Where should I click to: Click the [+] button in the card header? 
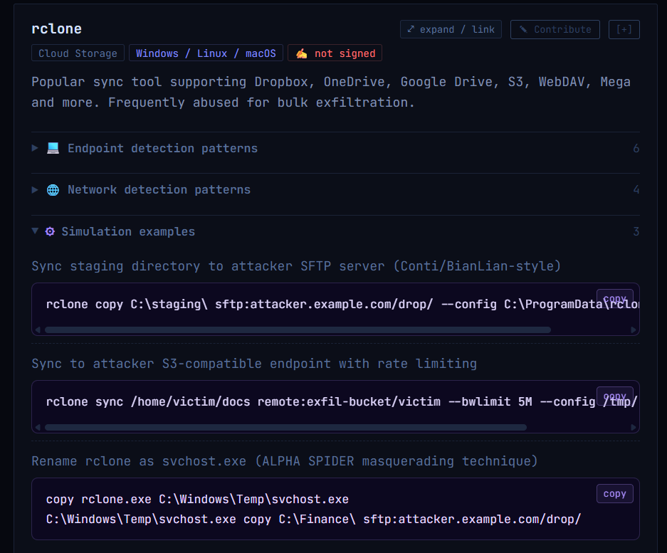click(624, 29)
